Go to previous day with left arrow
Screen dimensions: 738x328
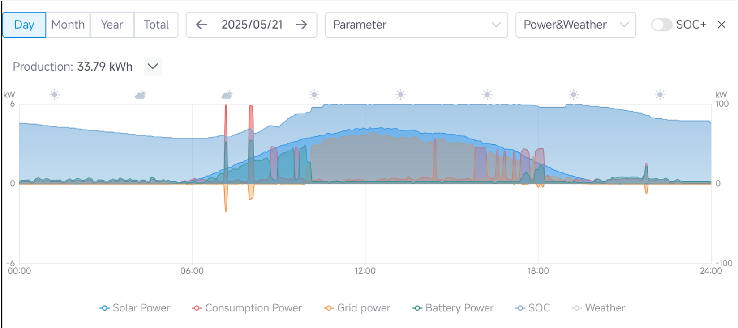(x=202, y=25)
